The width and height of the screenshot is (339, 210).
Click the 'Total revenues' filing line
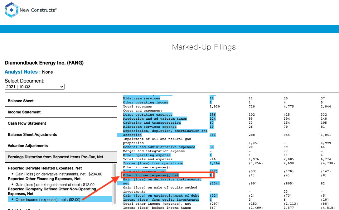click(x=138, y=107)
